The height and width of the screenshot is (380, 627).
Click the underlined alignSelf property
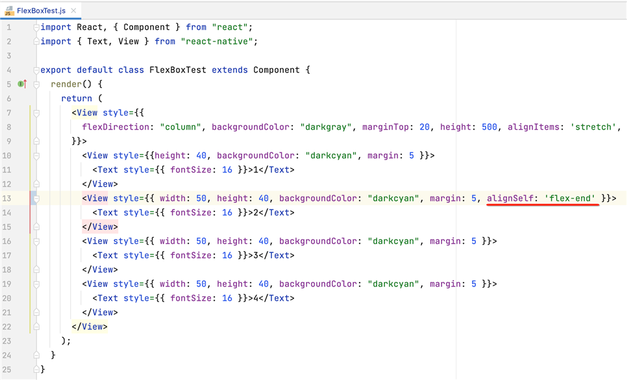click(510, 198)
